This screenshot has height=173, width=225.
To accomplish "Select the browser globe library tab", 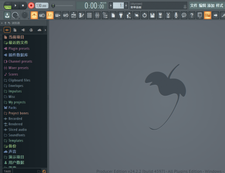I will pyautogui.click(x=31, y=30).
